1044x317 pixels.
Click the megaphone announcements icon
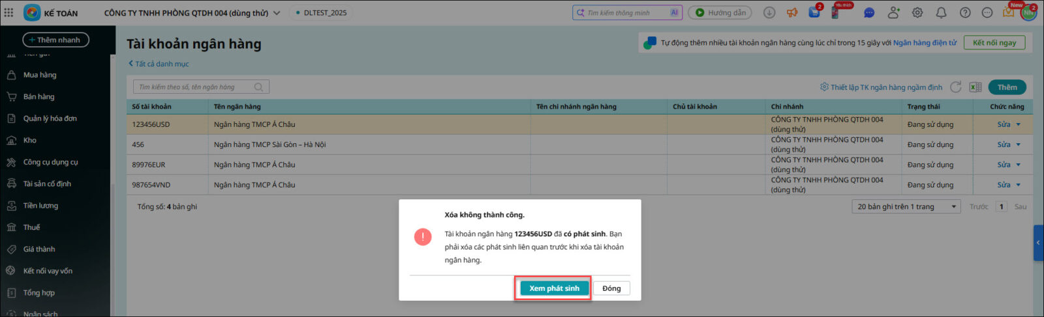click(792, 12)
